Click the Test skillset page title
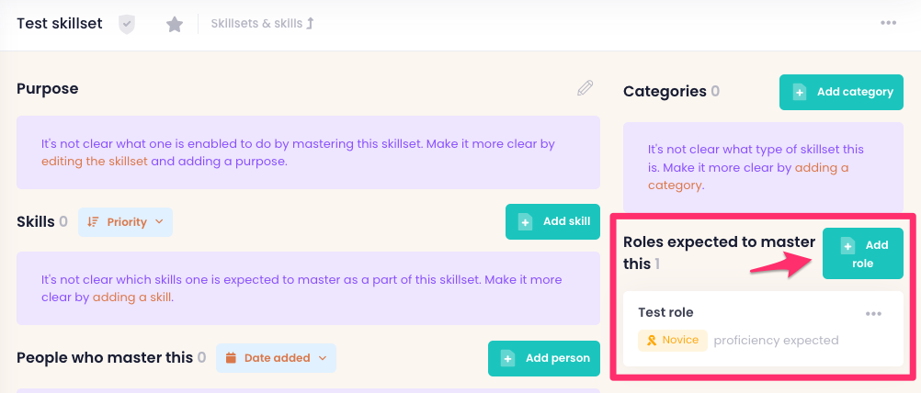Screen dimensions: 921x393 [60, 23]
